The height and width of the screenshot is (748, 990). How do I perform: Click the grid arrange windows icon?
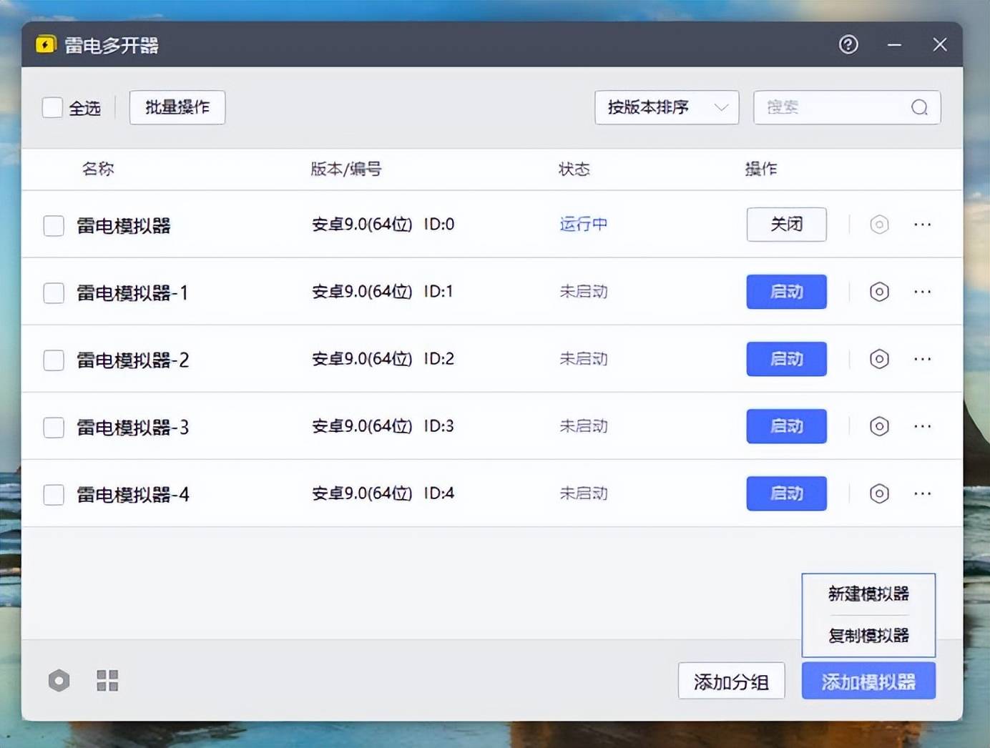(x=107, y=680)
